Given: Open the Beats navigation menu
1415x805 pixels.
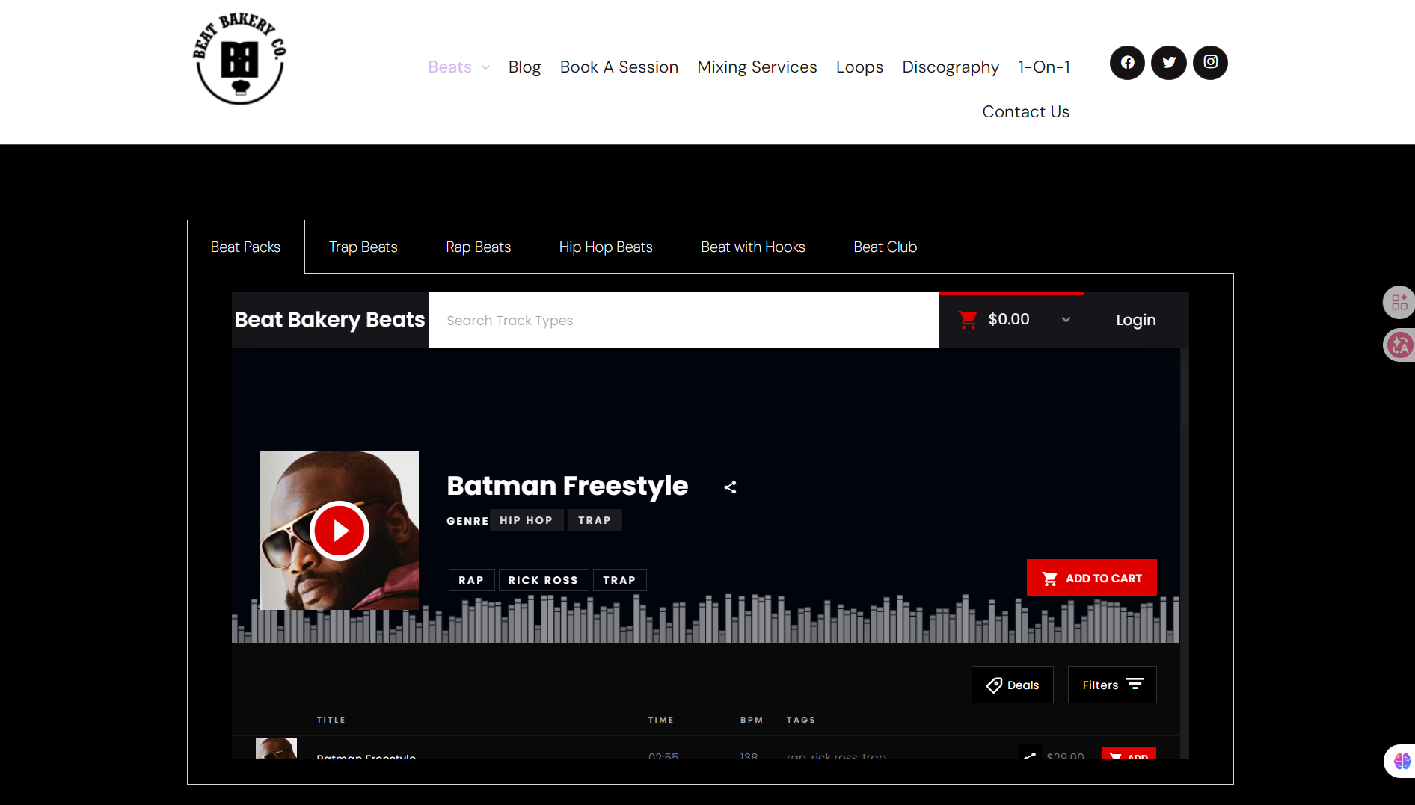Looking at the screenshot, I should (x=449, y=67).
